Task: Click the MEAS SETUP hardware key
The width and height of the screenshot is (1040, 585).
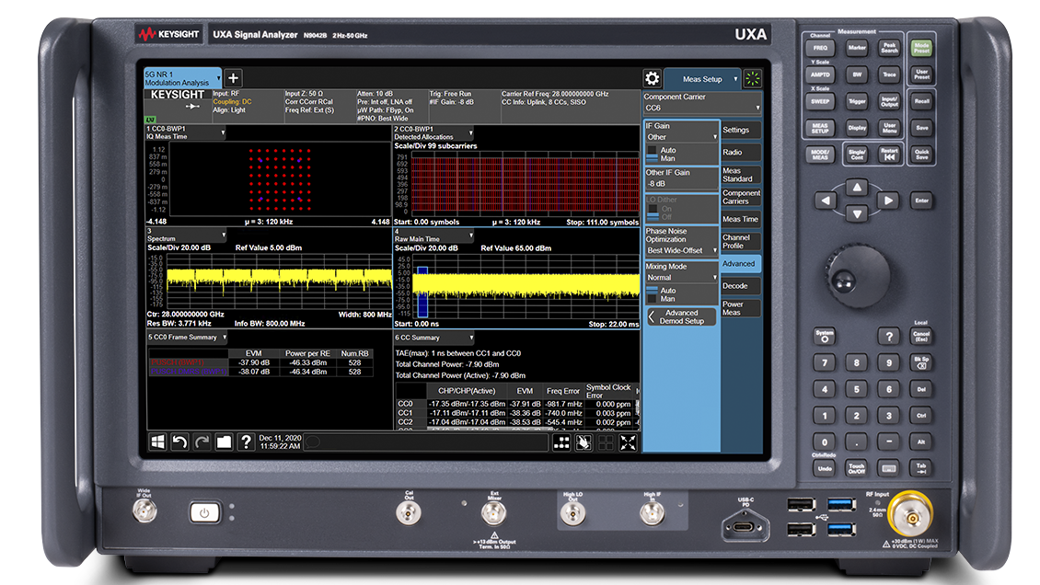Action: [x=820, y=128]
